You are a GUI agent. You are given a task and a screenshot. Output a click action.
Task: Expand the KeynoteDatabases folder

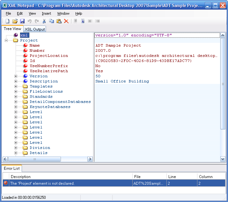click(x=16, y=107)
